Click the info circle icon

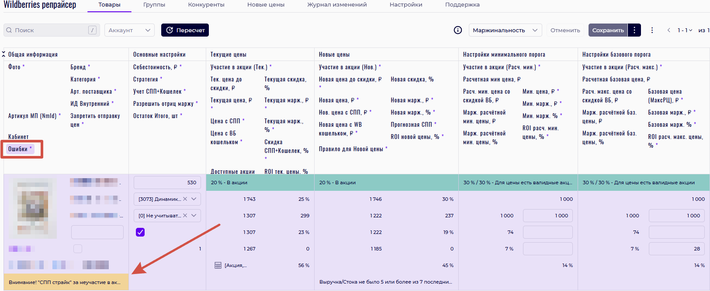[x=458, y=30]
